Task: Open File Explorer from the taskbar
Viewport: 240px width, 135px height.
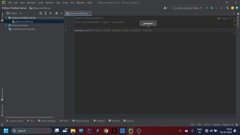Action: (73, 131)
